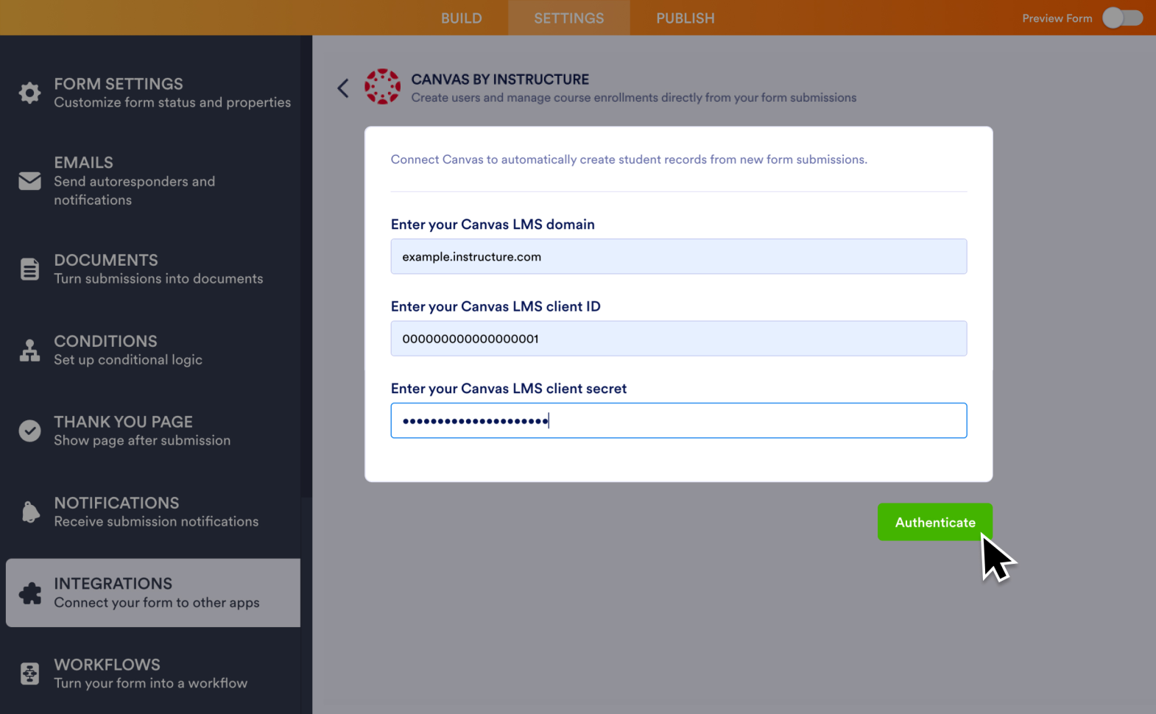This screenshot has height=714, width=1156.
Task: Click the Integrations puzzle piece icon
Action: pos(30,593)
